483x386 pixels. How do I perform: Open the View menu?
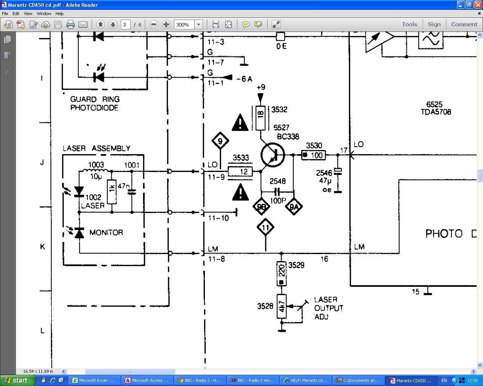pos(28,13)
